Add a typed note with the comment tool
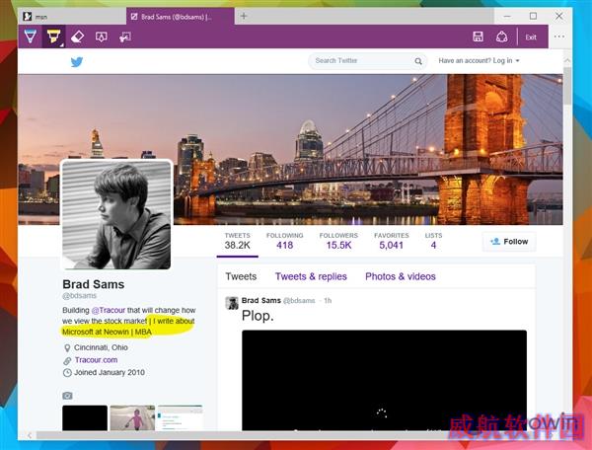This screenshot has height=450, width=592. pos(102,37)
